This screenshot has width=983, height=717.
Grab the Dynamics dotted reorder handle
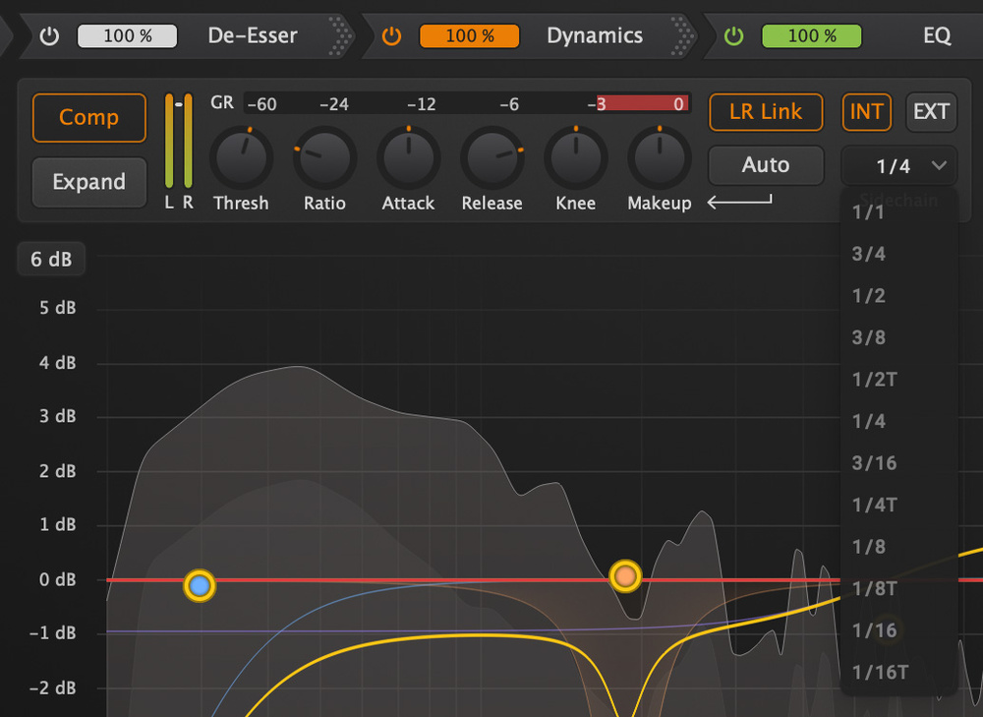click(681, 35)
